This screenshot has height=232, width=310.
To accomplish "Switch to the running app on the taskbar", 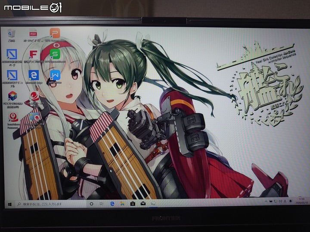I will [153, 203].
